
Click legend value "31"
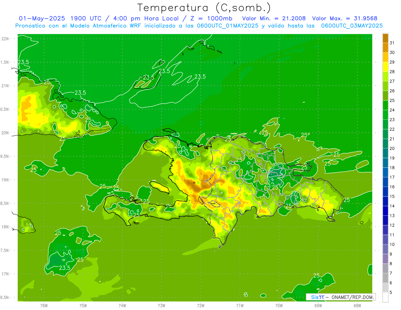(x=392, y=43)
